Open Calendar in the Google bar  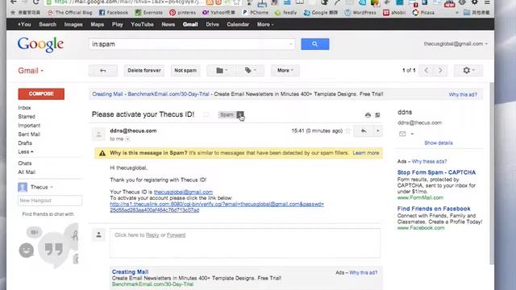[x=238, y=24]
